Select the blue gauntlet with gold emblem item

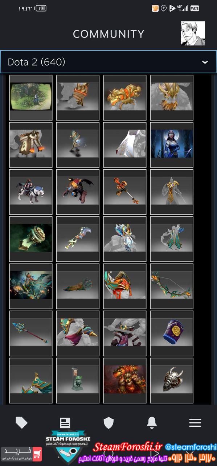point(172,333)
